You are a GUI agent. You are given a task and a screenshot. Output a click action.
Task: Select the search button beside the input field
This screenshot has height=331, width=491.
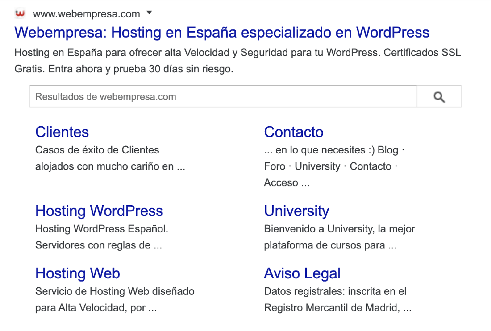[439, 96]
